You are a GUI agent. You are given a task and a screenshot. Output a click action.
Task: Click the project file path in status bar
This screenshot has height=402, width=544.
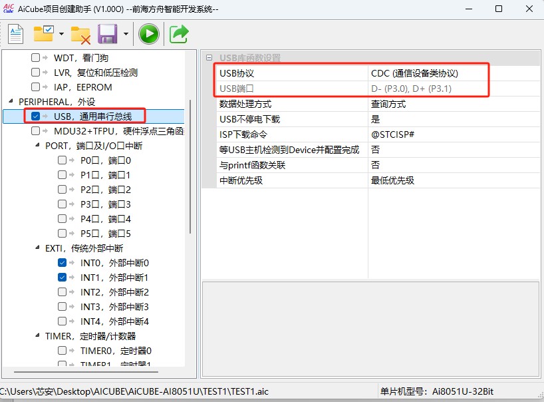pyautogui.click(x=134, y=391)
